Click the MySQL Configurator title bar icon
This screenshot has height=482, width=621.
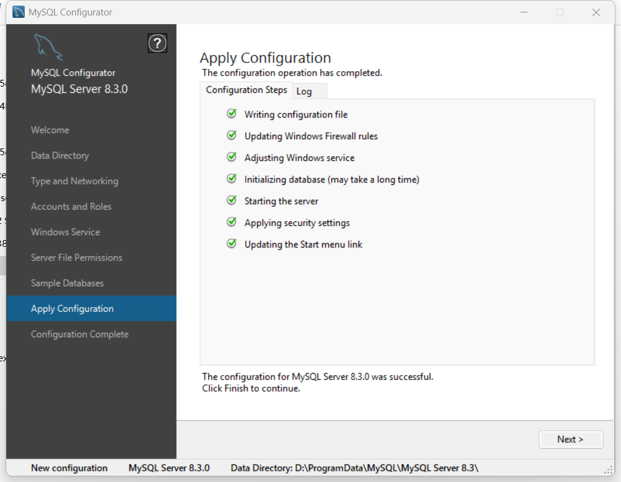[x=19, y=12]
